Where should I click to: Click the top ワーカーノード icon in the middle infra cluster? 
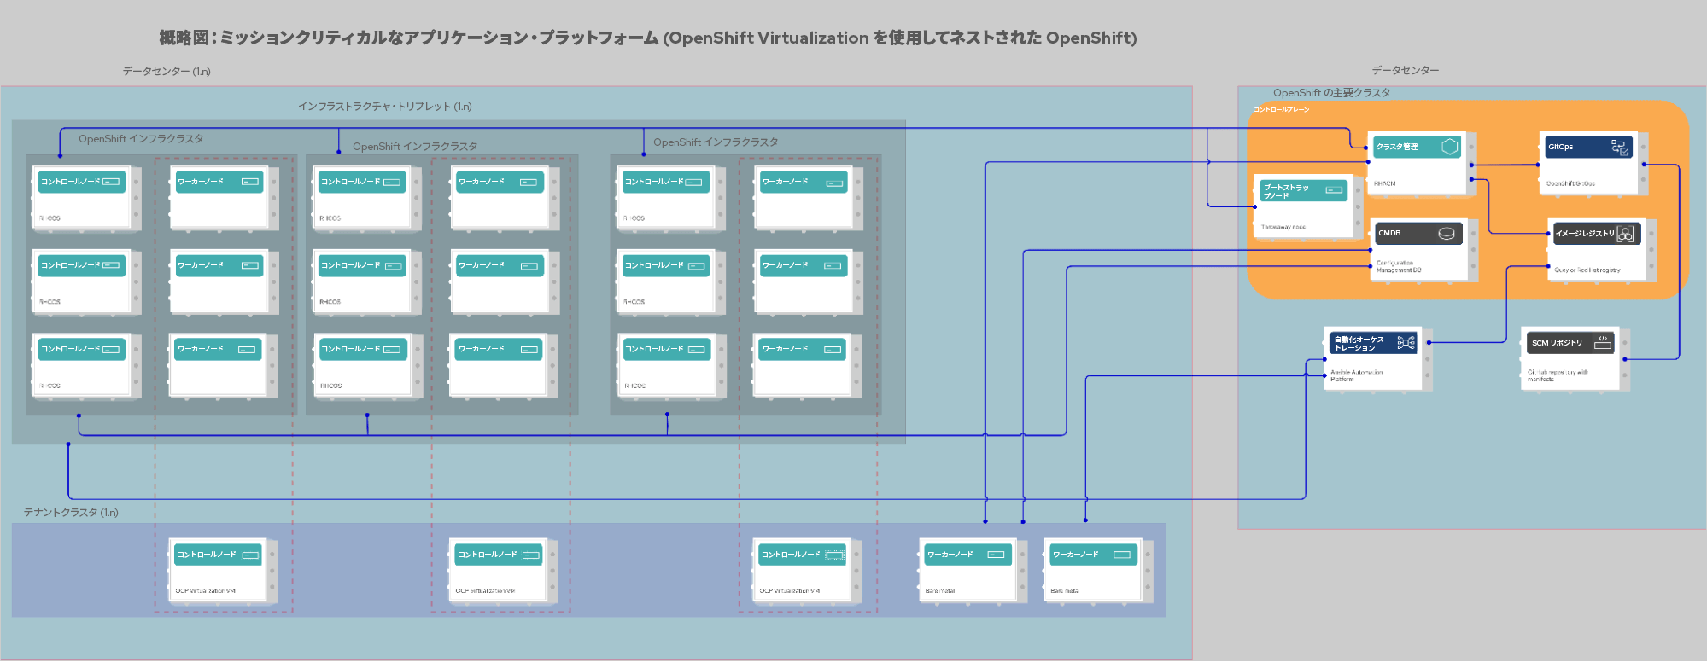click(529, 182)
